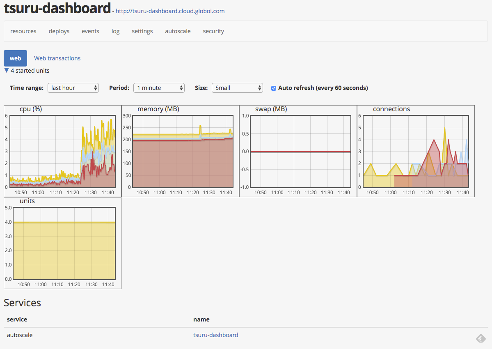Click the cpu (%) chart
This screenshot has height=349, width=492.
(x=62, y=151)
